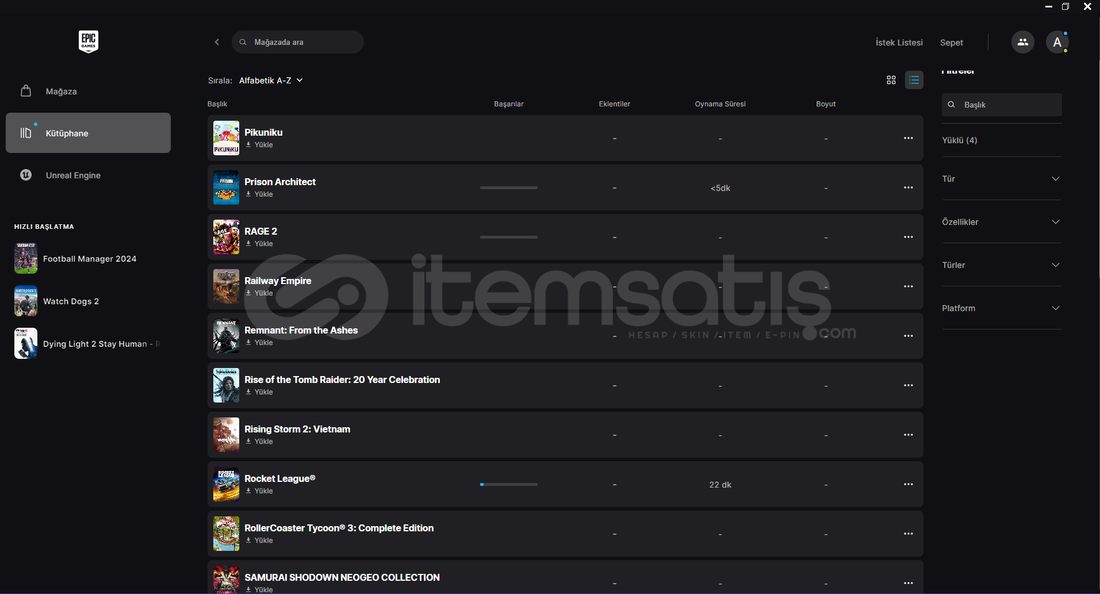Click Yükle under Rocket League
This screenshot has width=1100, height=594.
pyautogui.click(x=259, y=491)
